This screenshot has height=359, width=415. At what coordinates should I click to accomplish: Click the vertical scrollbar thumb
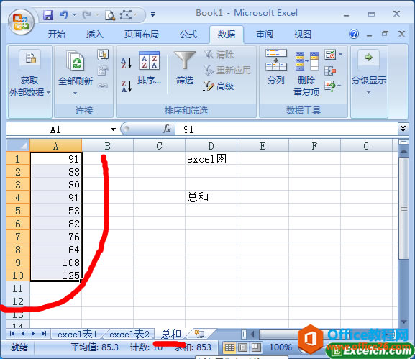(x=403, y=209)
